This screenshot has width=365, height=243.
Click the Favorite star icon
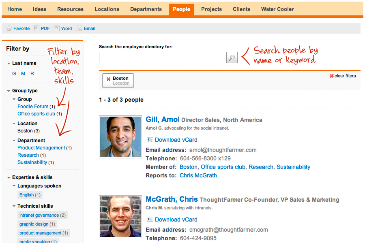pyautogui.click(x=9, y=28)
